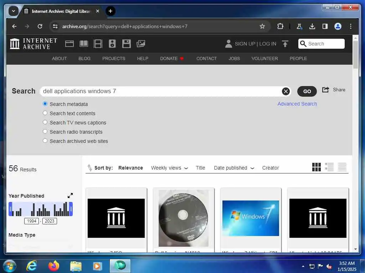Open the ABOUT nav item
The height and width of the screenshot is (273, 365).
coord(60,59)
